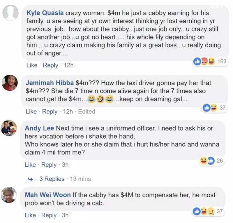This screenshot has width=233, height=223.
Task: Expand 3 Replies under Andy Lee's comment
Action: pyautogui.click(x=52, y=179)
